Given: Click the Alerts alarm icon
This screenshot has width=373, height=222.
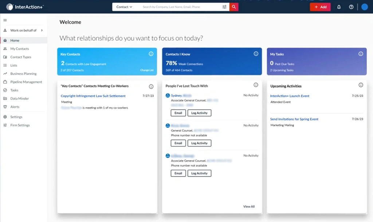Looking at the screenshot, I should 5,107.
